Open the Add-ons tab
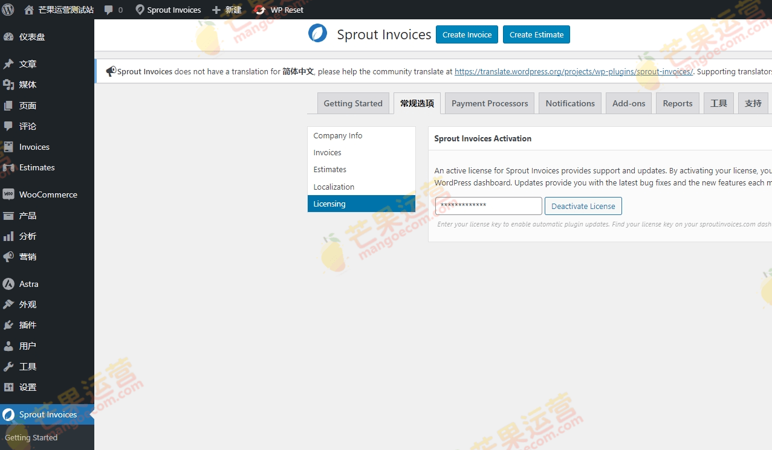This screenshot has width=772, height=450. click(629, 103)
